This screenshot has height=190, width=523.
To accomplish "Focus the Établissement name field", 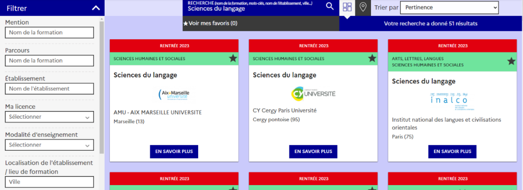I will click(x=49, y=89).
